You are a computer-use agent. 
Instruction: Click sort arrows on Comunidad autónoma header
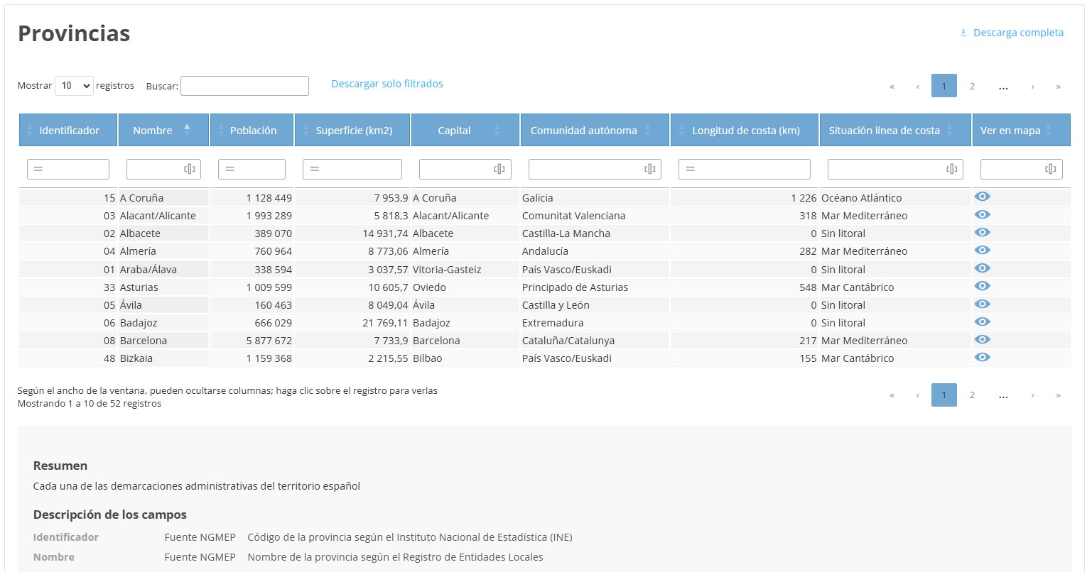tap(647, 131)
